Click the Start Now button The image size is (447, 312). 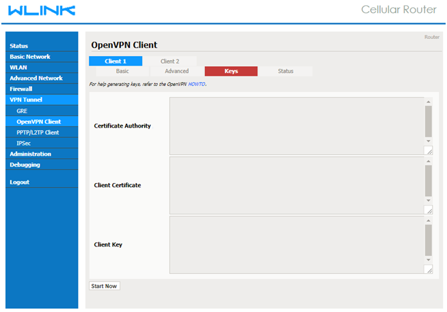pyautogui.click(x=105, y=286)
